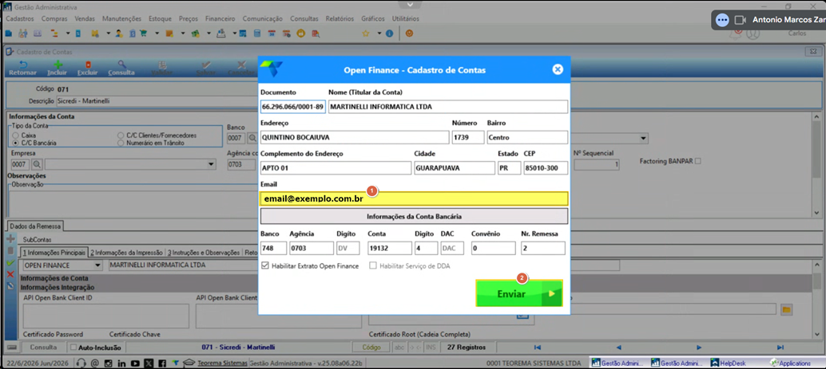Click the gray plus icon in SubContas sidebar
This screenshot has width=826, height=369.
(10, 238)
